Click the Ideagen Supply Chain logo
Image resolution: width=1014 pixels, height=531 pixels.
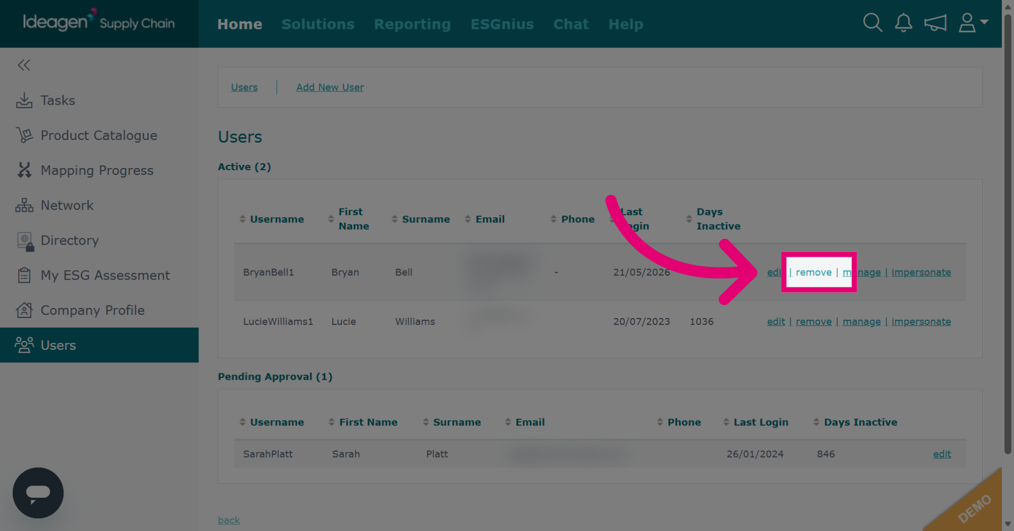(x=99, y=22)
